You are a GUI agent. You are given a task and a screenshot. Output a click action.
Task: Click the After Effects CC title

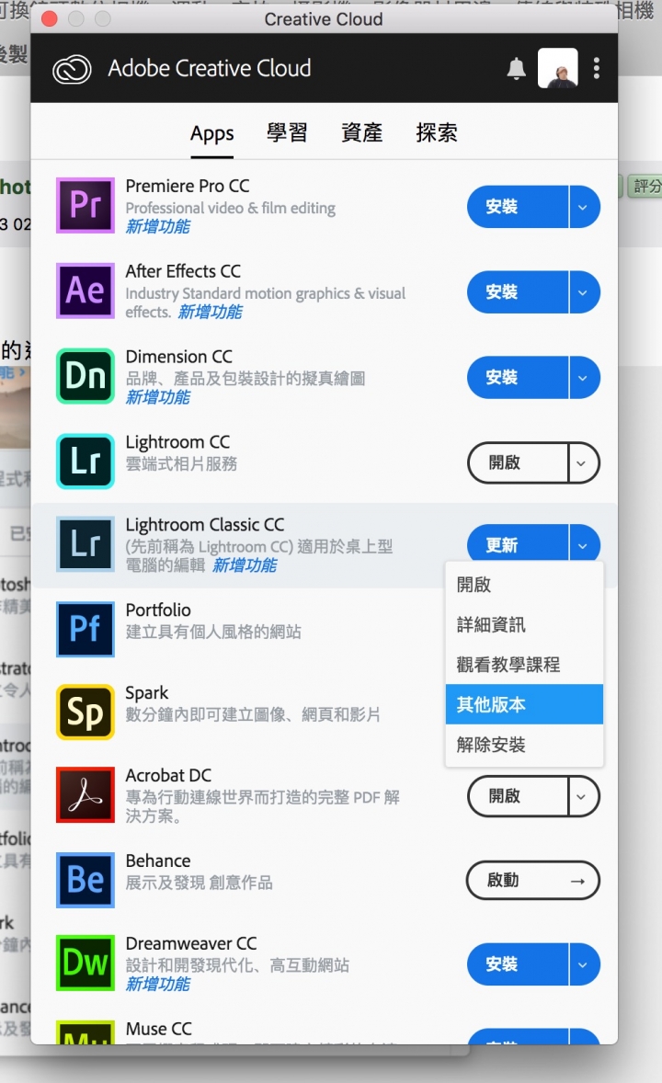[183, 271]
